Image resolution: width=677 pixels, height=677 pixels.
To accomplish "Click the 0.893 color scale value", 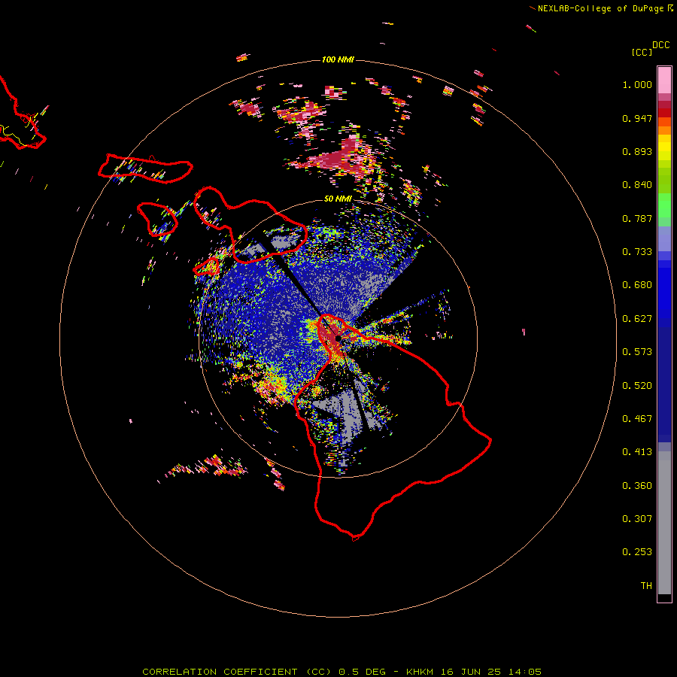I will [x=637, y=151].
